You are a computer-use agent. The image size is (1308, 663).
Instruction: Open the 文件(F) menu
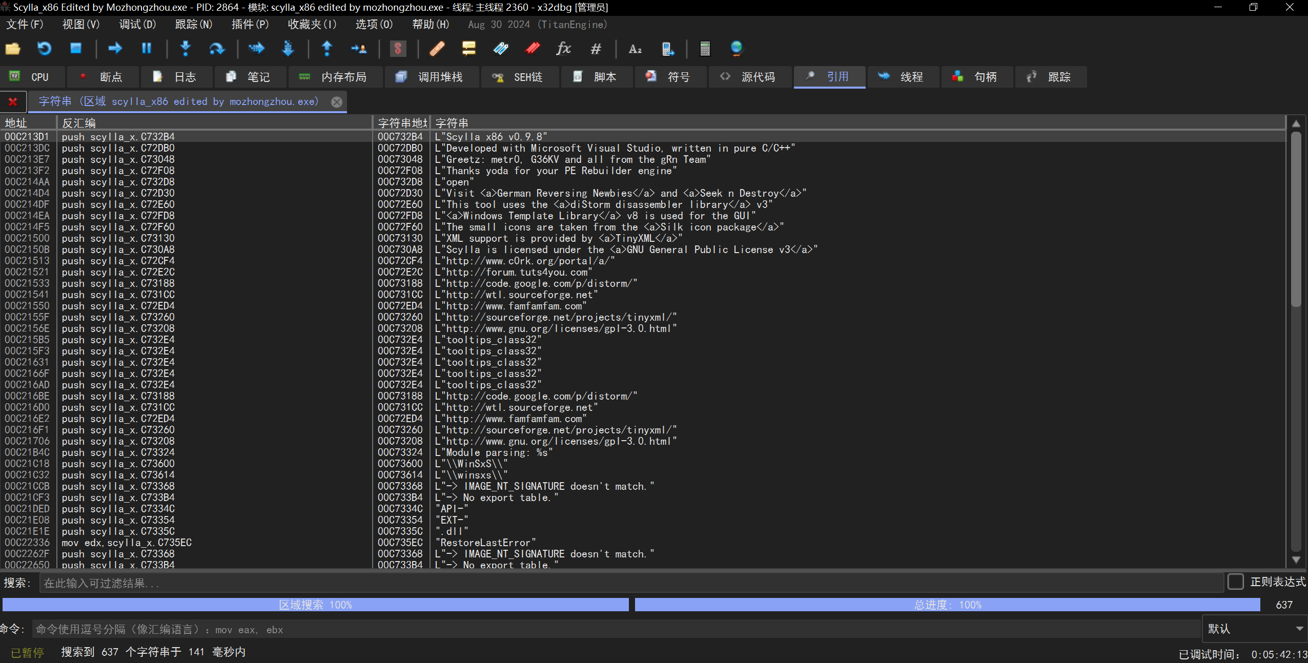coord(25,24)
